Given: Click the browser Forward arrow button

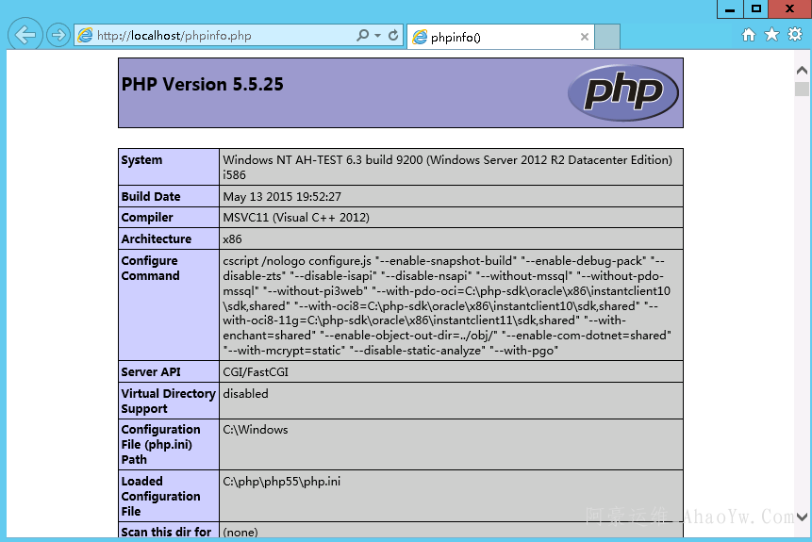Looking at the screenshot, I should click(x=58, y=36).
